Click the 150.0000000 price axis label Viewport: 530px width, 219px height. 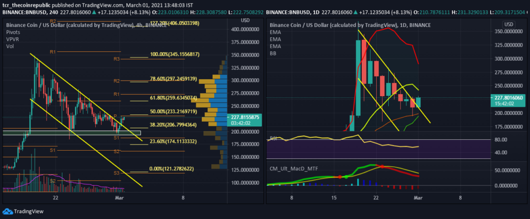[x=246, y=157]
